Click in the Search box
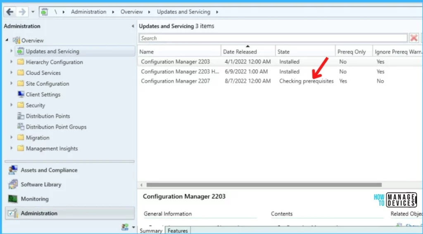 (273, 38)
